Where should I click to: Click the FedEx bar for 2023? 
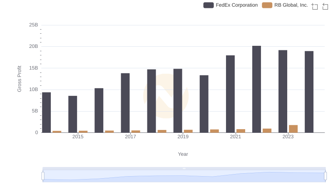[283, 91]
